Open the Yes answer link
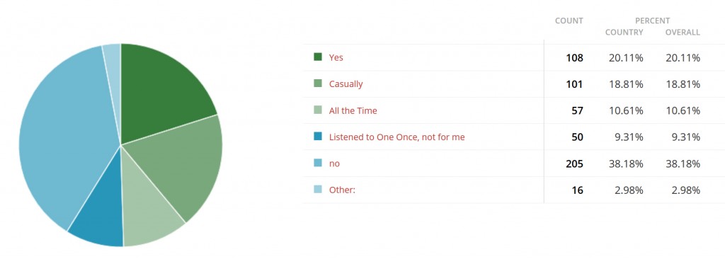The height and width of the screenshot is (259, 725). pyautogui.click(x=336, y=58)
